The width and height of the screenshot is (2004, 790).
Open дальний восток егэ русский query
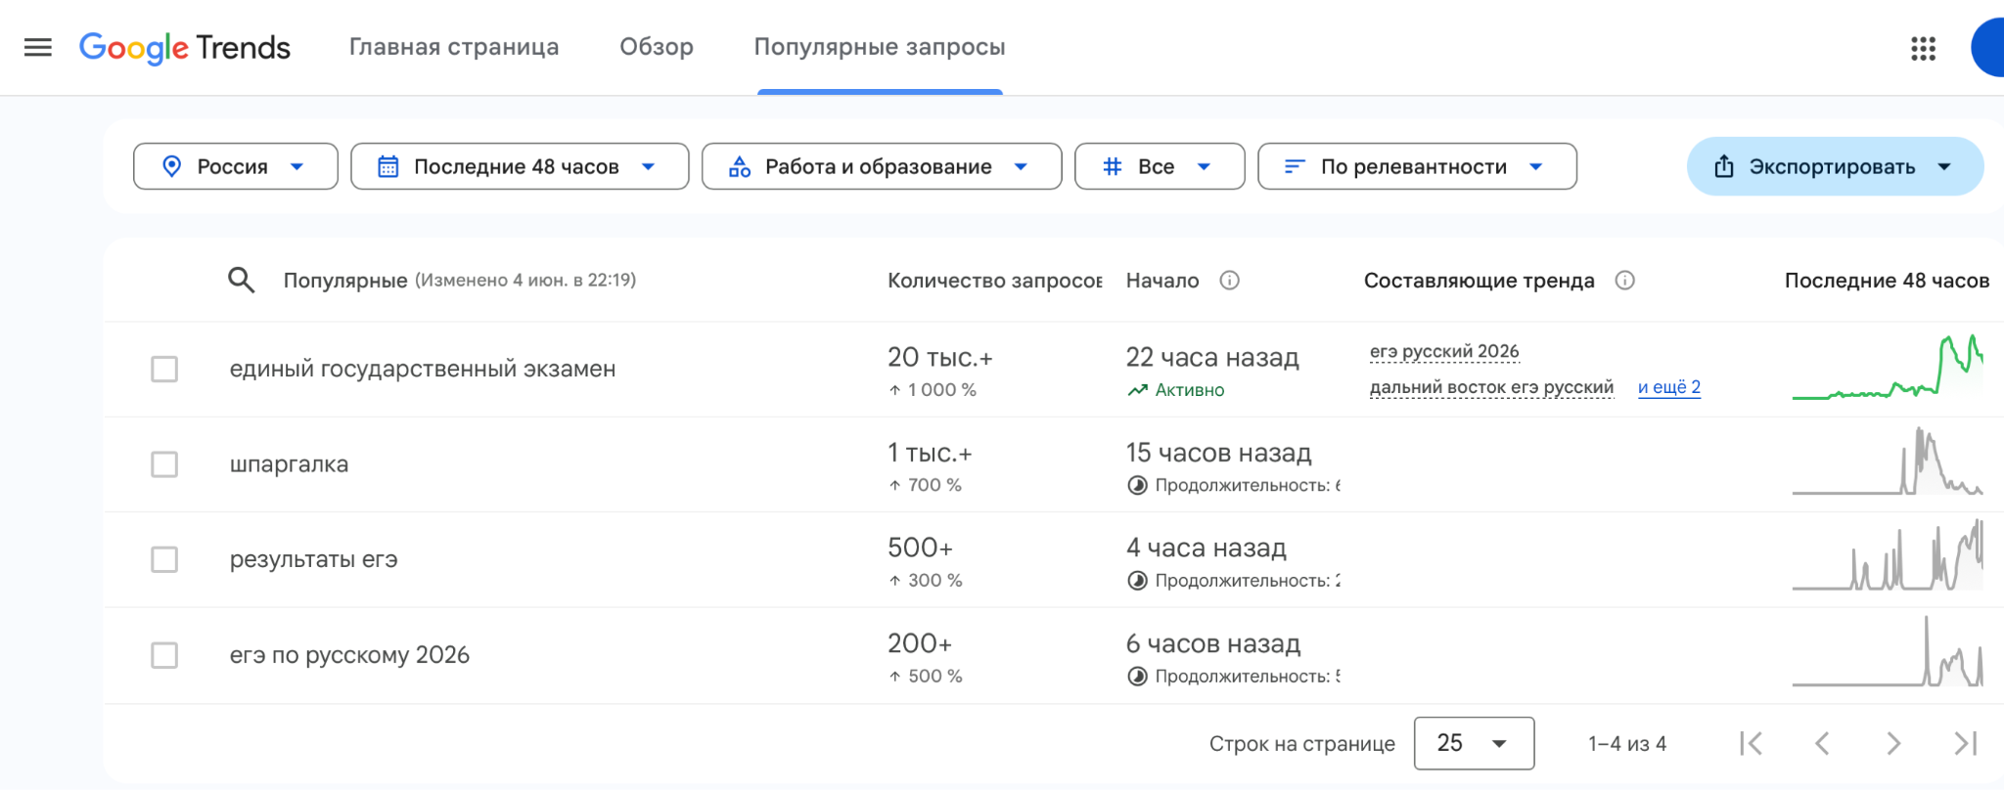click(1491, 387)
